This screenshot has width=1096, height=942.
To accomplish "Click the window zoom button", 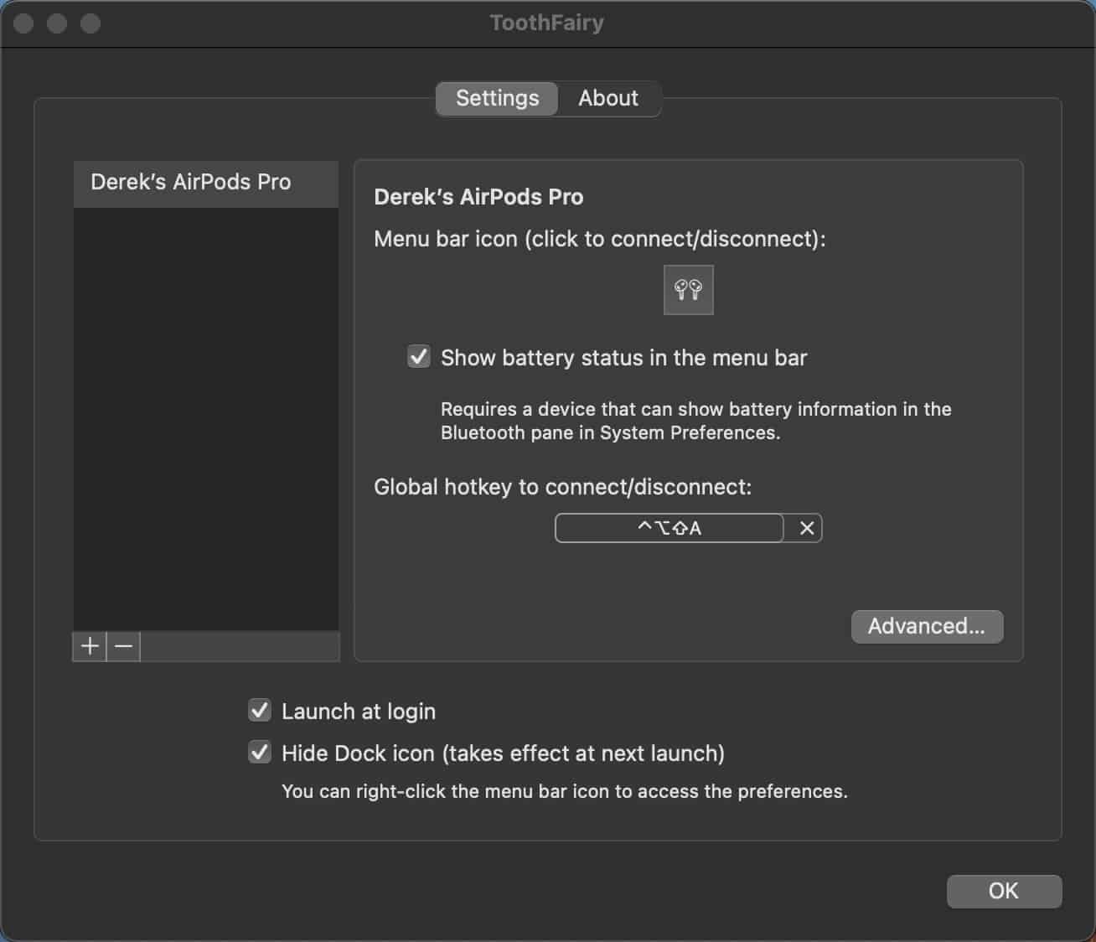I will 90,23.
